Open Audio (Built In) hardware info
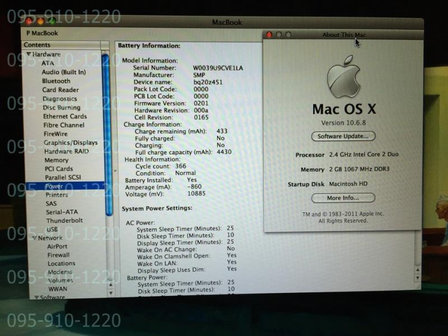Viewport: 448px width, 336px height. pyautogui.click(x=64, y=72)
